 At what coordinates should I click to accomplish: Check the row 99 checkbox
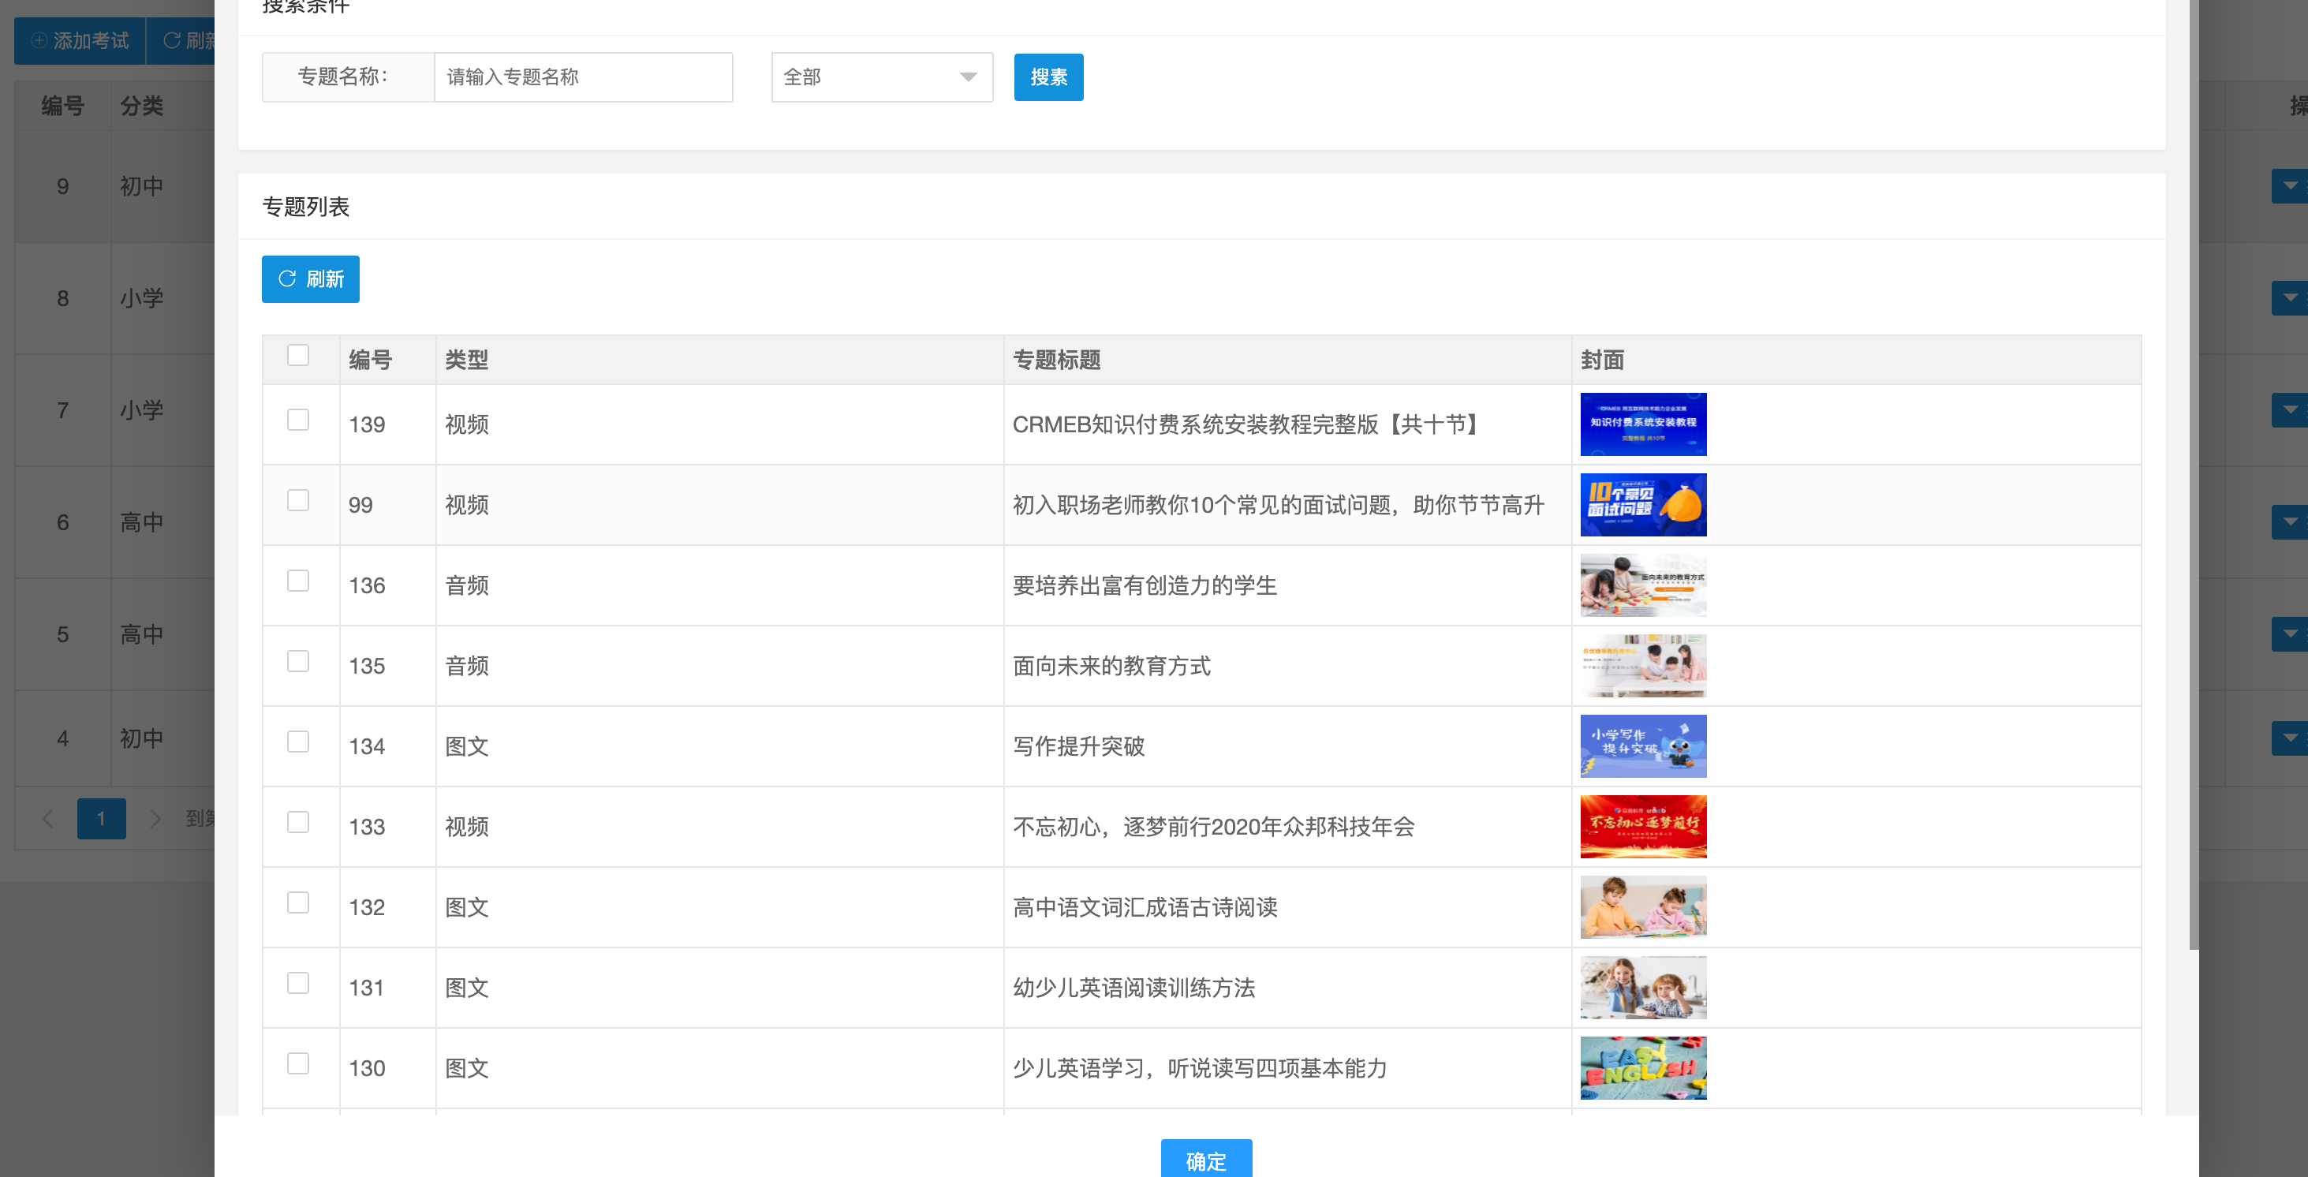coord(298,500)
